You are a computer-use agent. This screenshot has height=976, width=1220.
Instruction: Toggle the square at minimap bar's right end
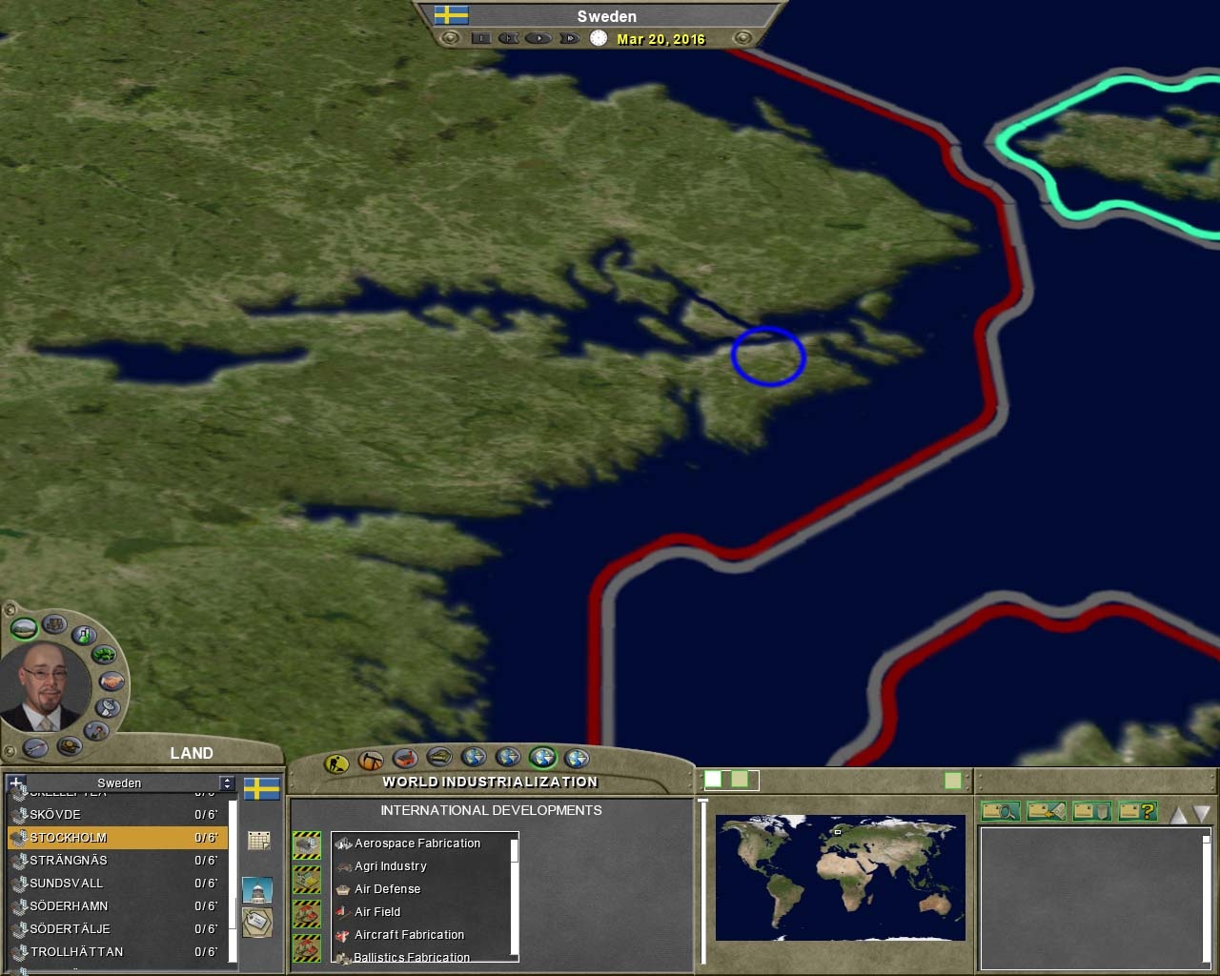(952, 781)
